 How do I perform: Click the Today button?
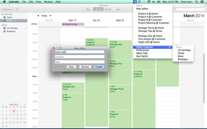click(44, 16)
